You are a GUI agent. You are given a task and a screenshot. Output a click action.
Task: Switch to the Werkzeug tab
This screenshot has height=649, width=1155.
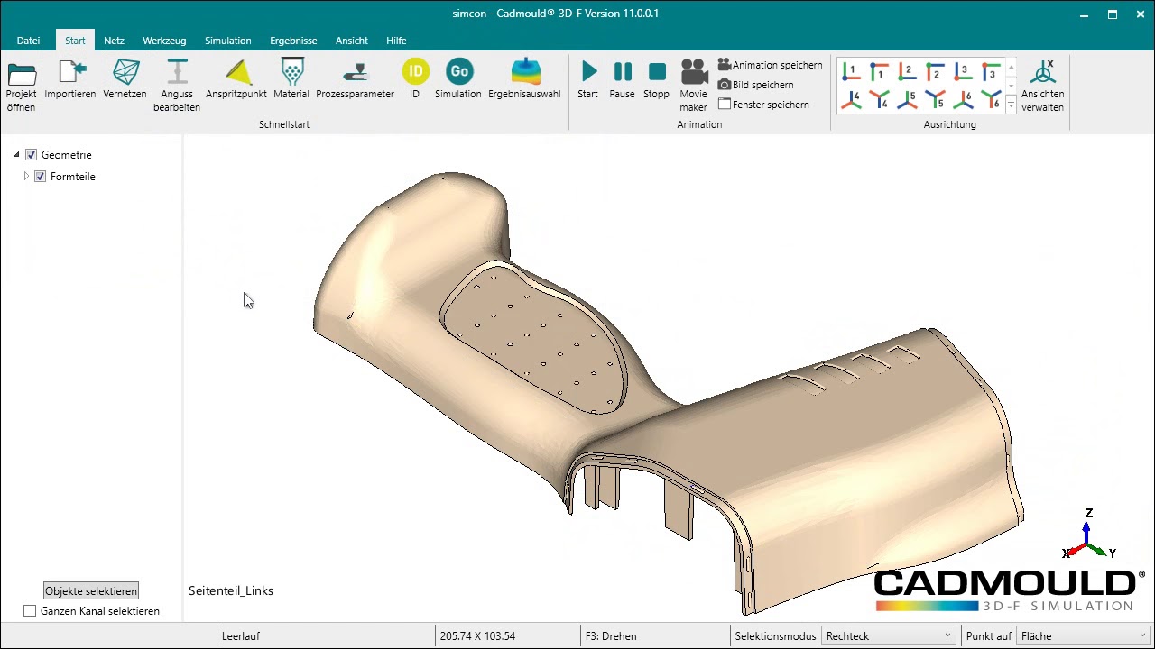point(164,41)
